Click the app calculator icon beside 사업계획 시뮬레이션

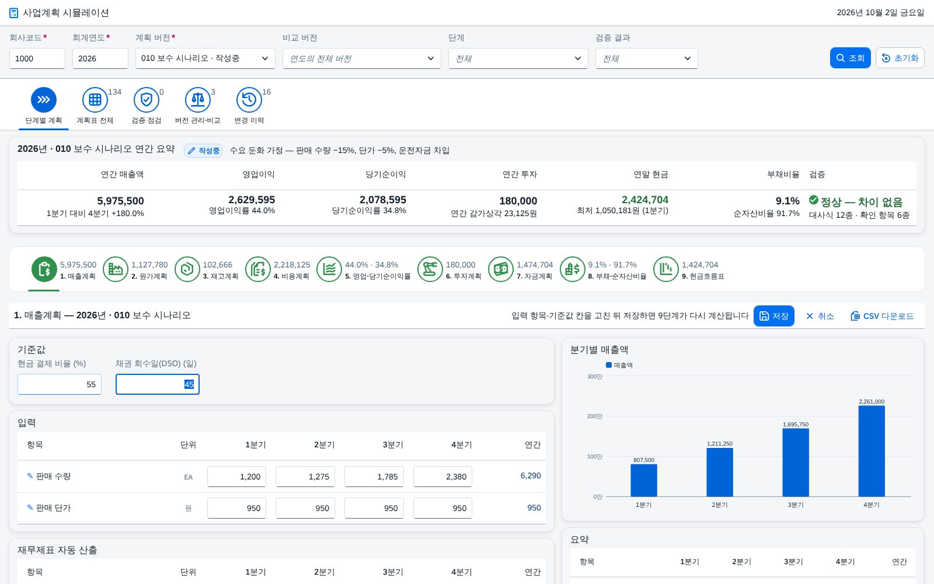[14, 13]
